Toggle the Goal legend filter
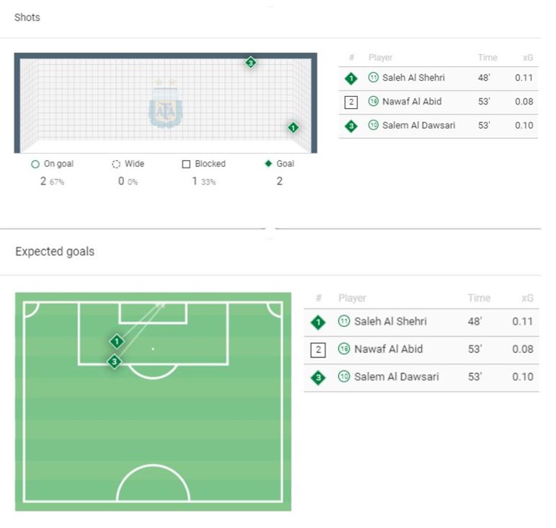The height and width of the screenshot is (528, 556). coord(280,164)
